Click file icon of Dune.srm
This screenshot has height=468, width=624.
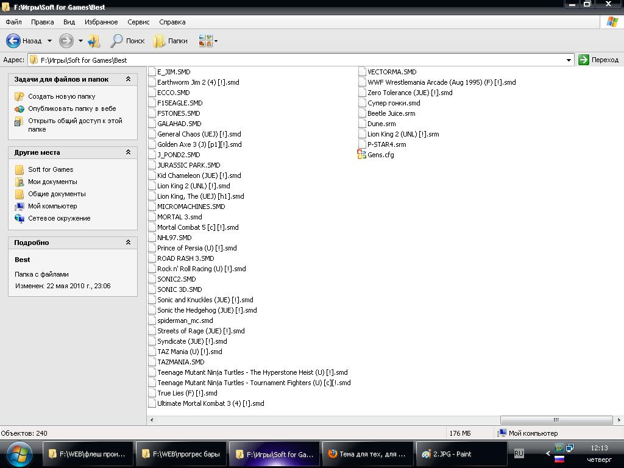coord(362,123)
